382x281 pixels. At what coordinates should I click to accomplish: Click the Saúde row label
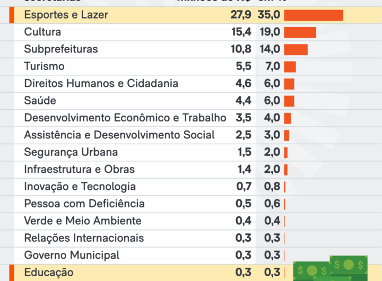(40, 101)
